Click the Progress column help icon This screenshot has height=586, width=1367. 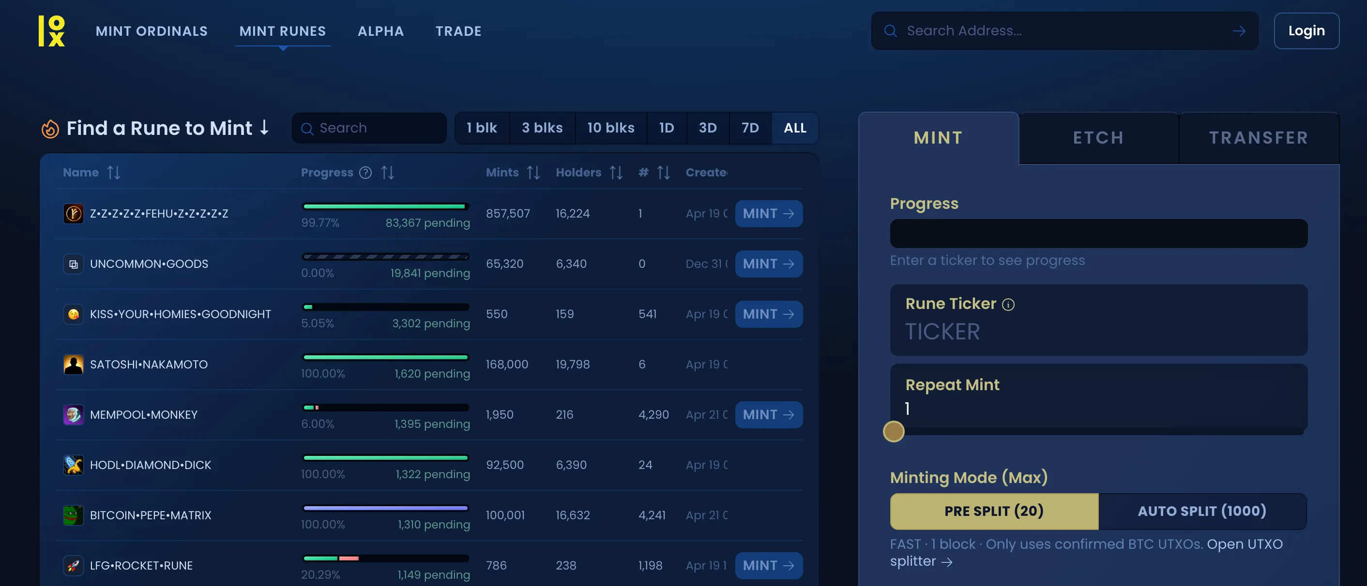tap(365, 172)
